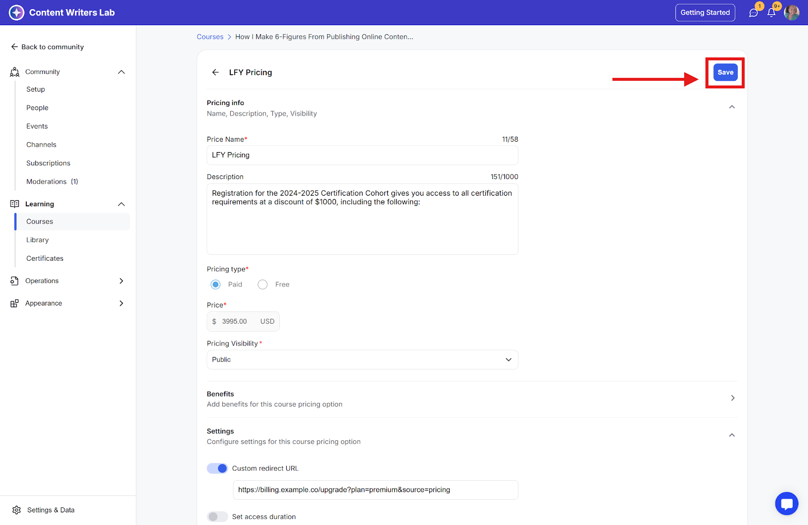Click the LFY Pricing page heading
Image resolution: width=808 pixels, height=525 pixels.
(x=250, y=73)
